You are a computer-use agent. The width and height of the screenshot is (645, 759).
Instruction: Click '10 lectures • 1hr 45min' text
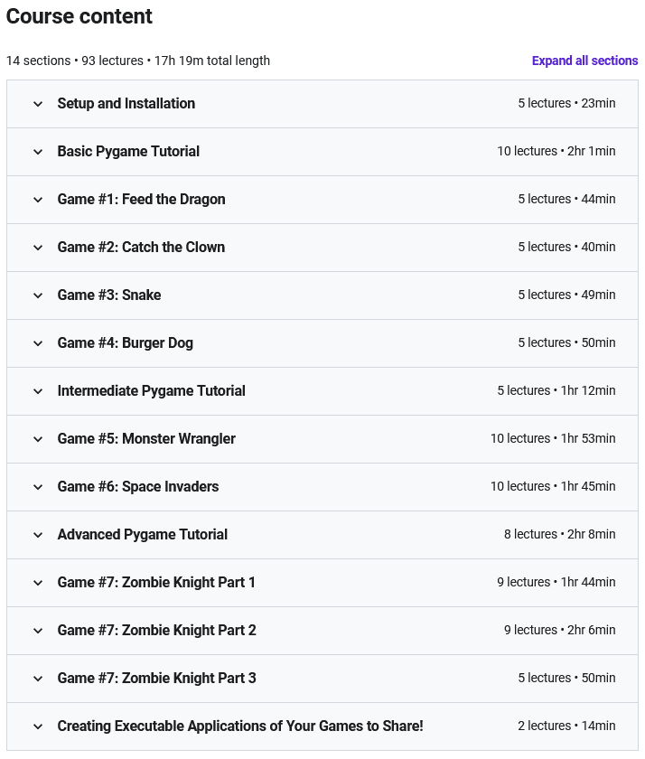(553, 486)
